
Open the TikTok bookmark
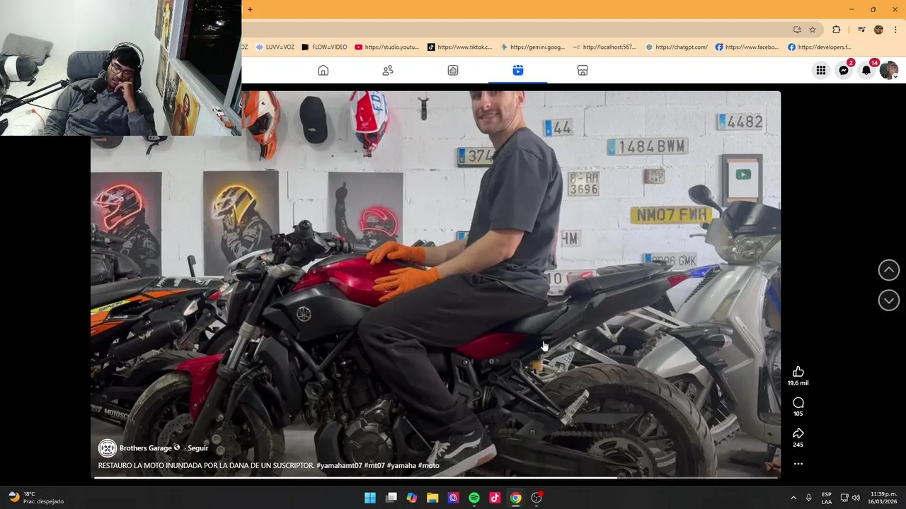pos(459,47)
